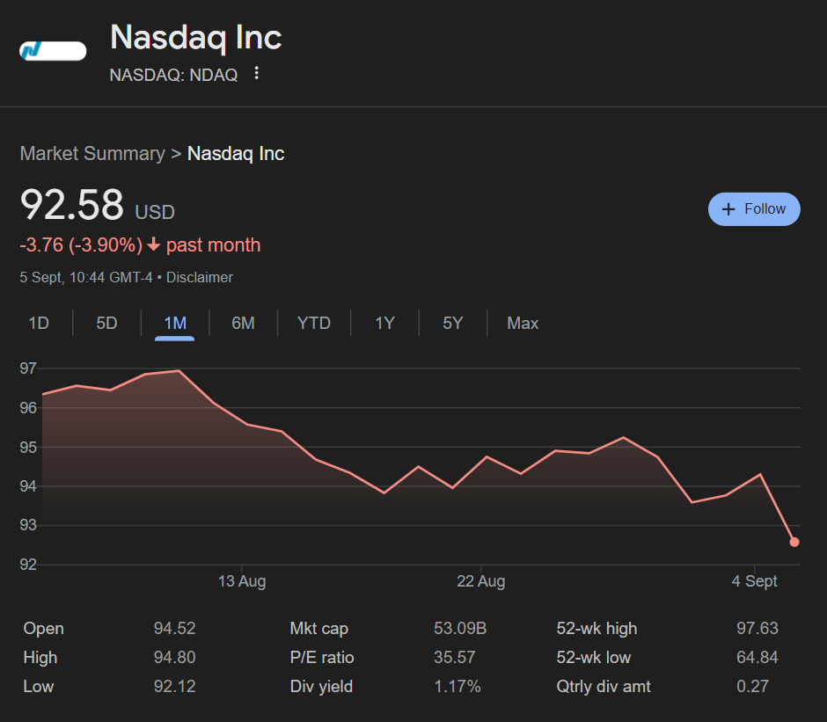Open the Disclaimer link

[x=200, y=278]
